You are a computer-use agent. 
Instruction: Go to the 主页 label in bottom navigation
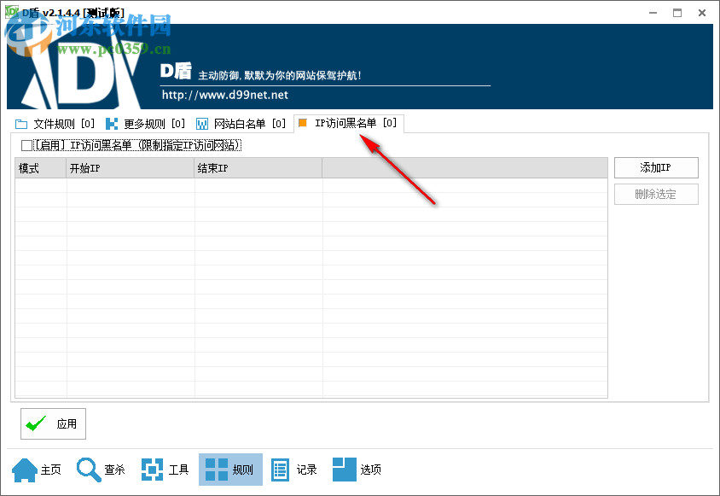click(51, 470)
